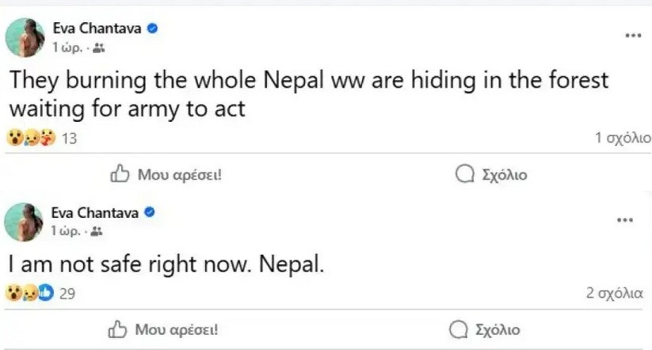
Task: Click friends audience icon on first post
Action: tap(98, 48)
